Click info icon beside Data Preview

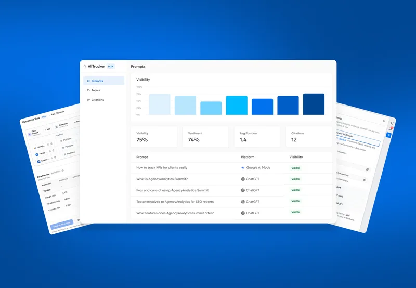coord(63,171)
